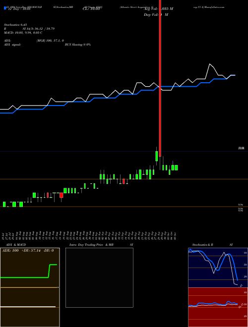Screen dimensions: 248x327
Task: Click the empty intraday price chart box
Action: pos(99,277)
